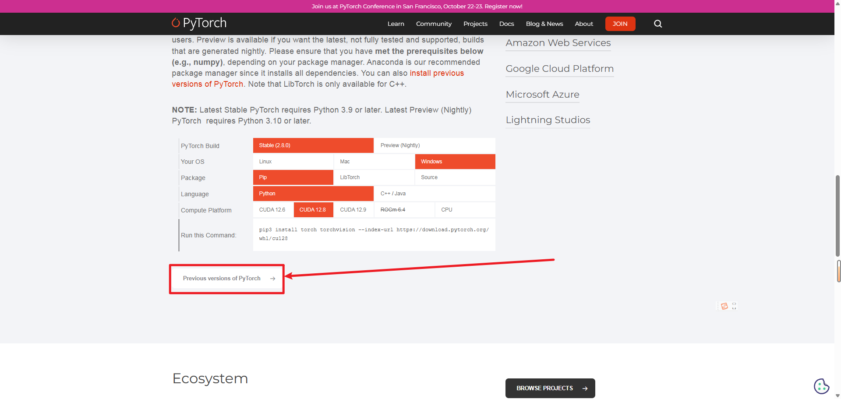The image size is (841, 399).
Task: Select Stable (2.8.0) build option
Action: coord(313,145)
